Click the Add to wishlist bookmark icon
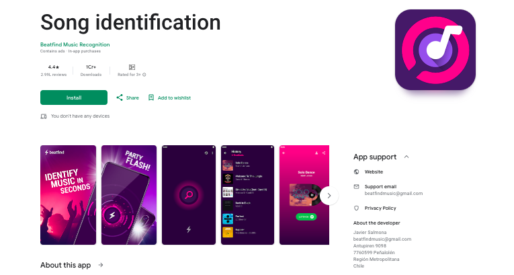 [151, 97]
